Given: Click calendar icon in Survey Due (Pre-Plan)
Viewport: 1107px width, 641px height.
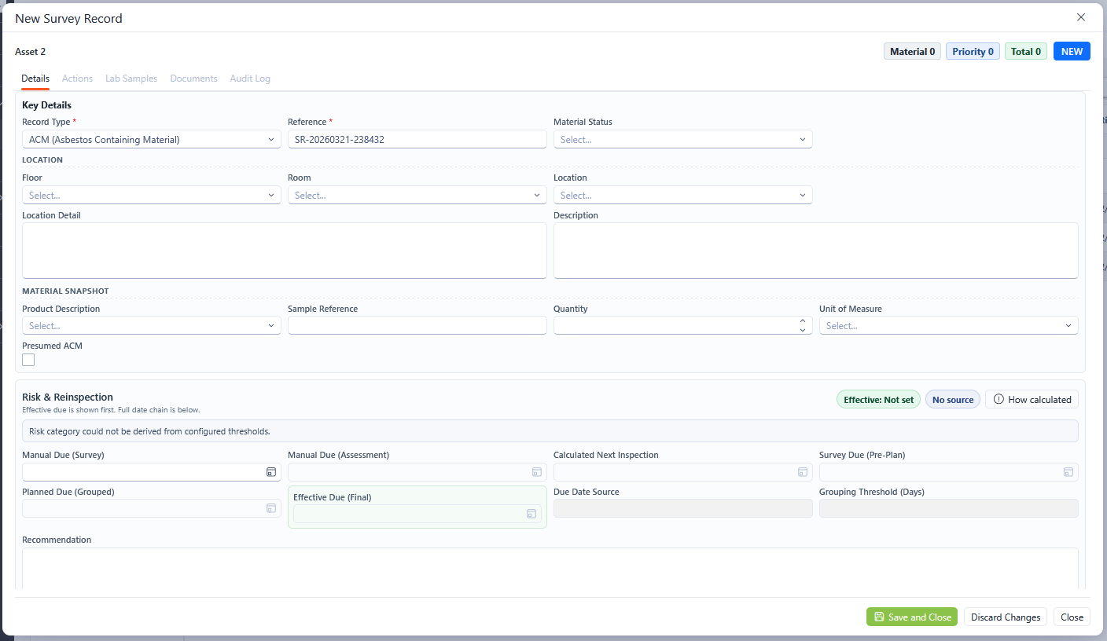Looking at the screenshot, I should (1068, 472).
